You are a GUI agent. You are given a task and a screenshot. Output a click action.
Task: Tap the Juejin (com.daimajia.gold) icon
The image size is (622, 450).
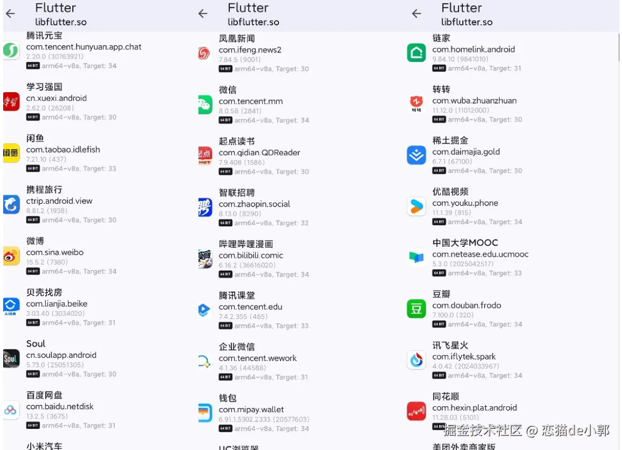416,155
